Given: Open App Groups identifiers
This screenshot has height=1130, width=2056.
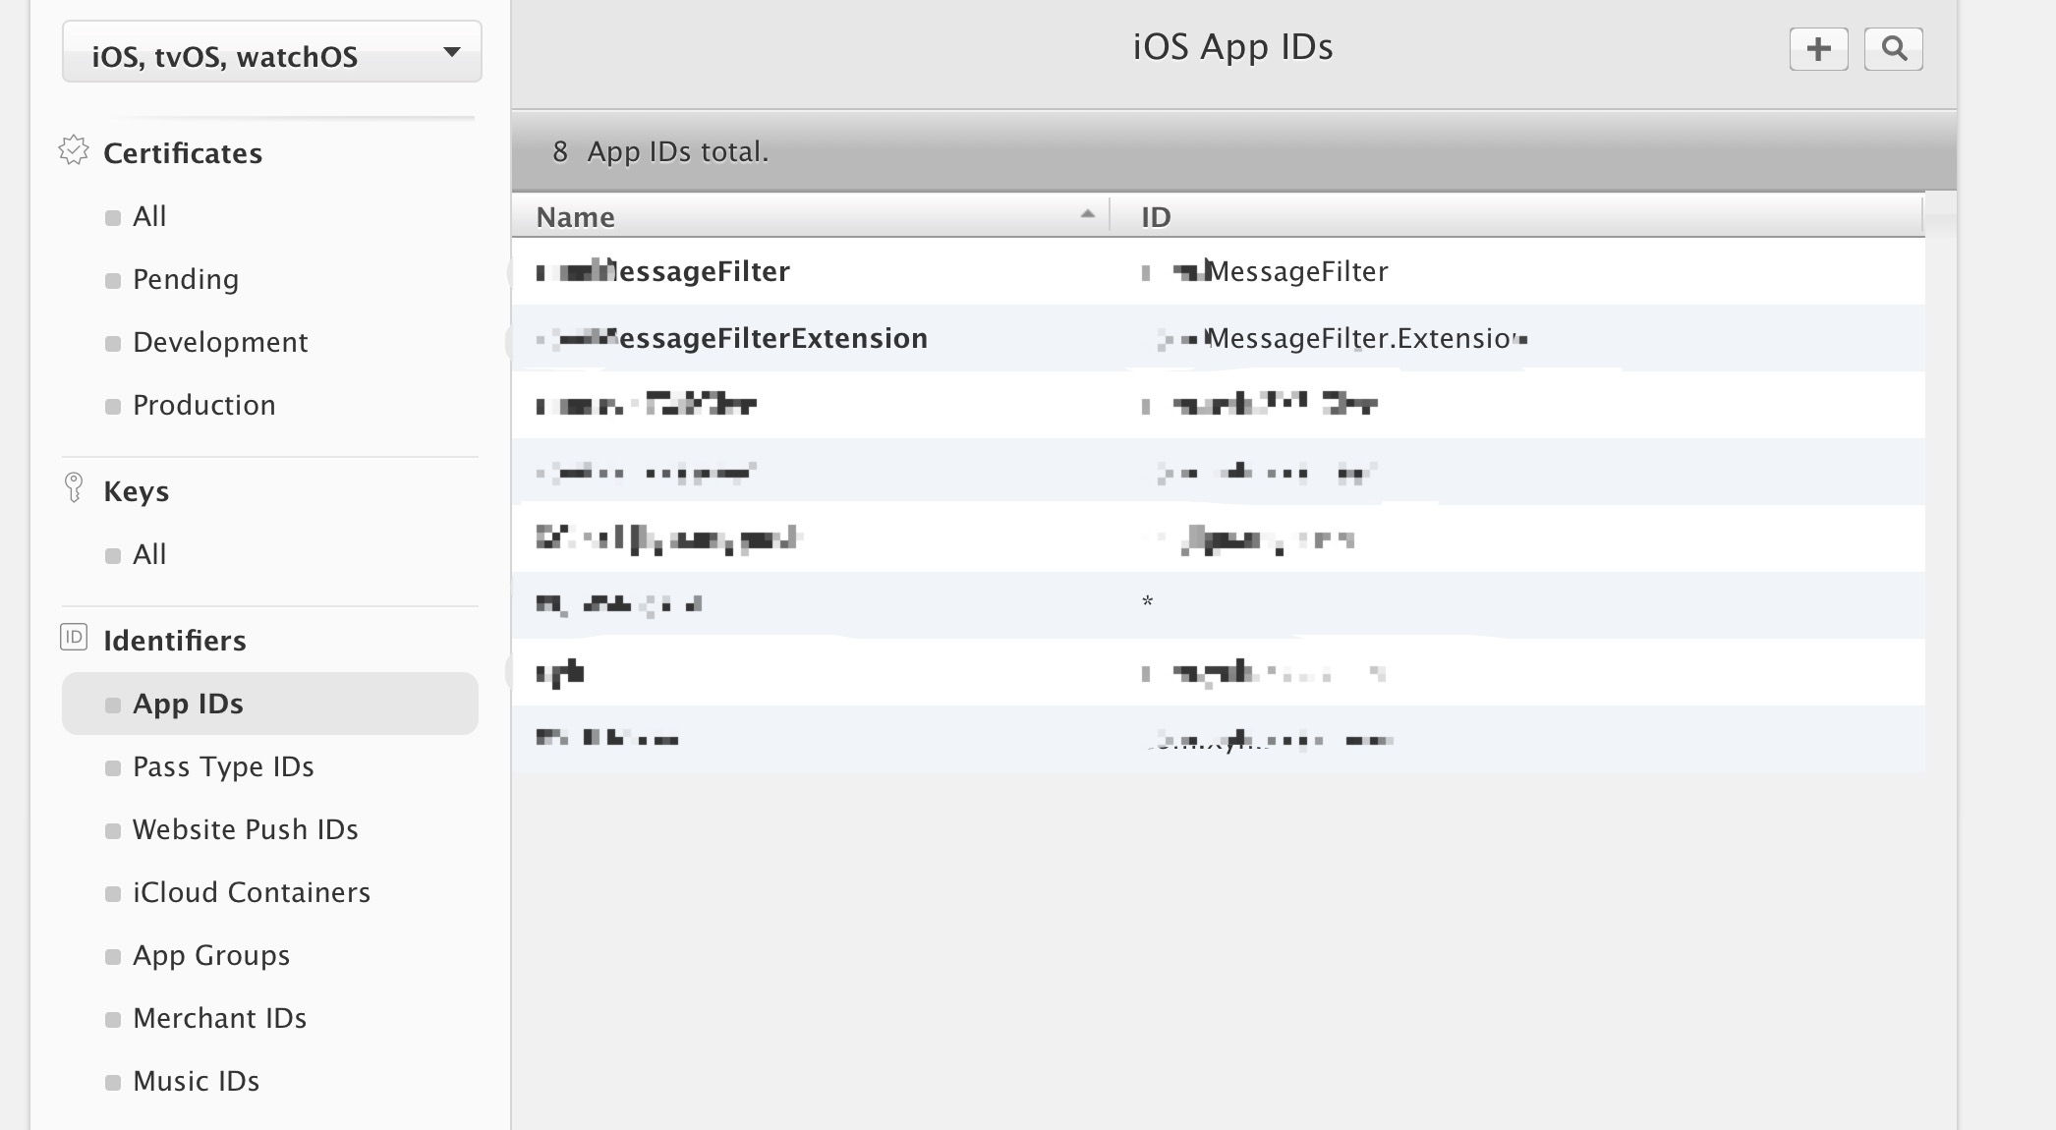Looking at the screenshot, I should point(210,955).
